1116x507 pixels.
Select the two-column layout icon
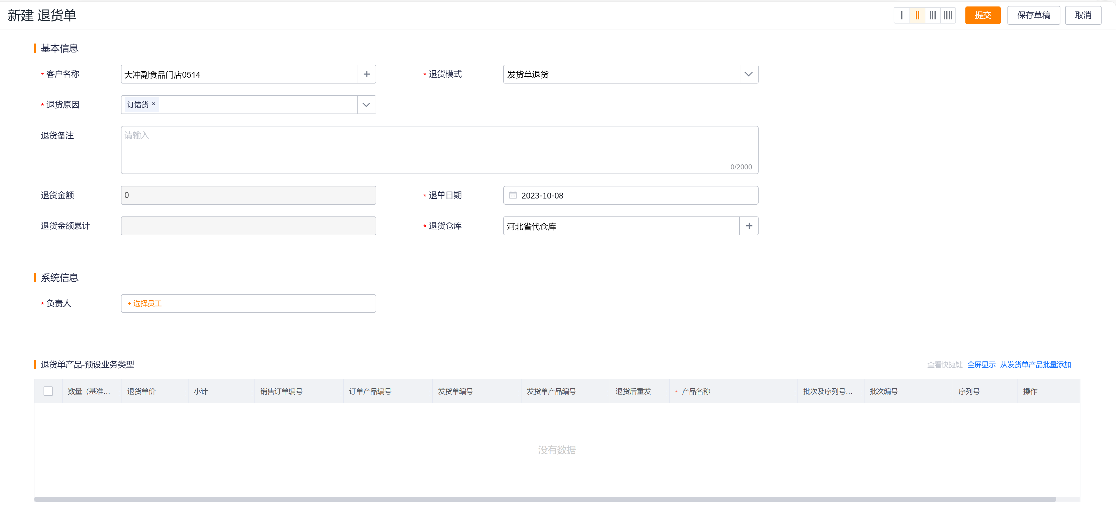pos(917,16)
